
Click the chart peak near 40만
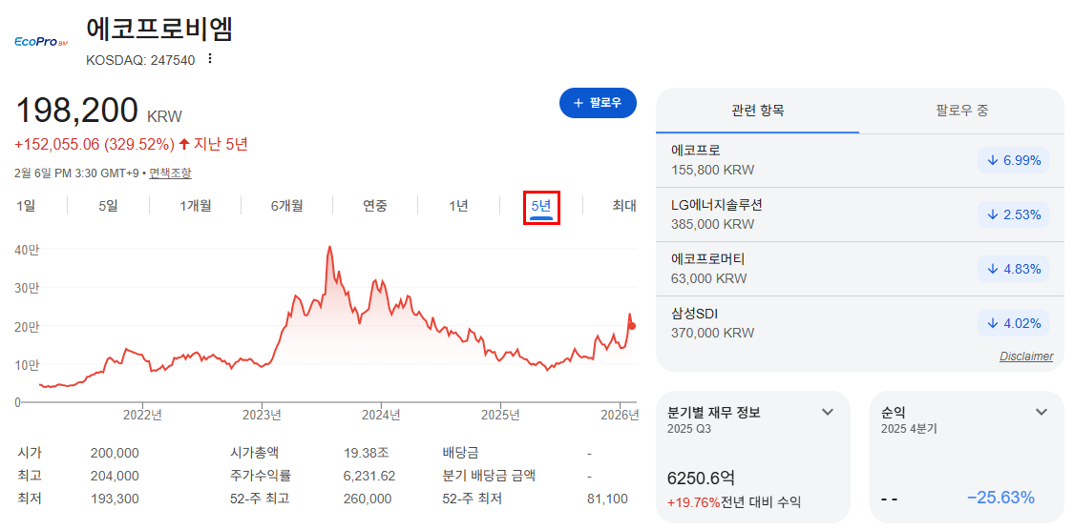329,247
